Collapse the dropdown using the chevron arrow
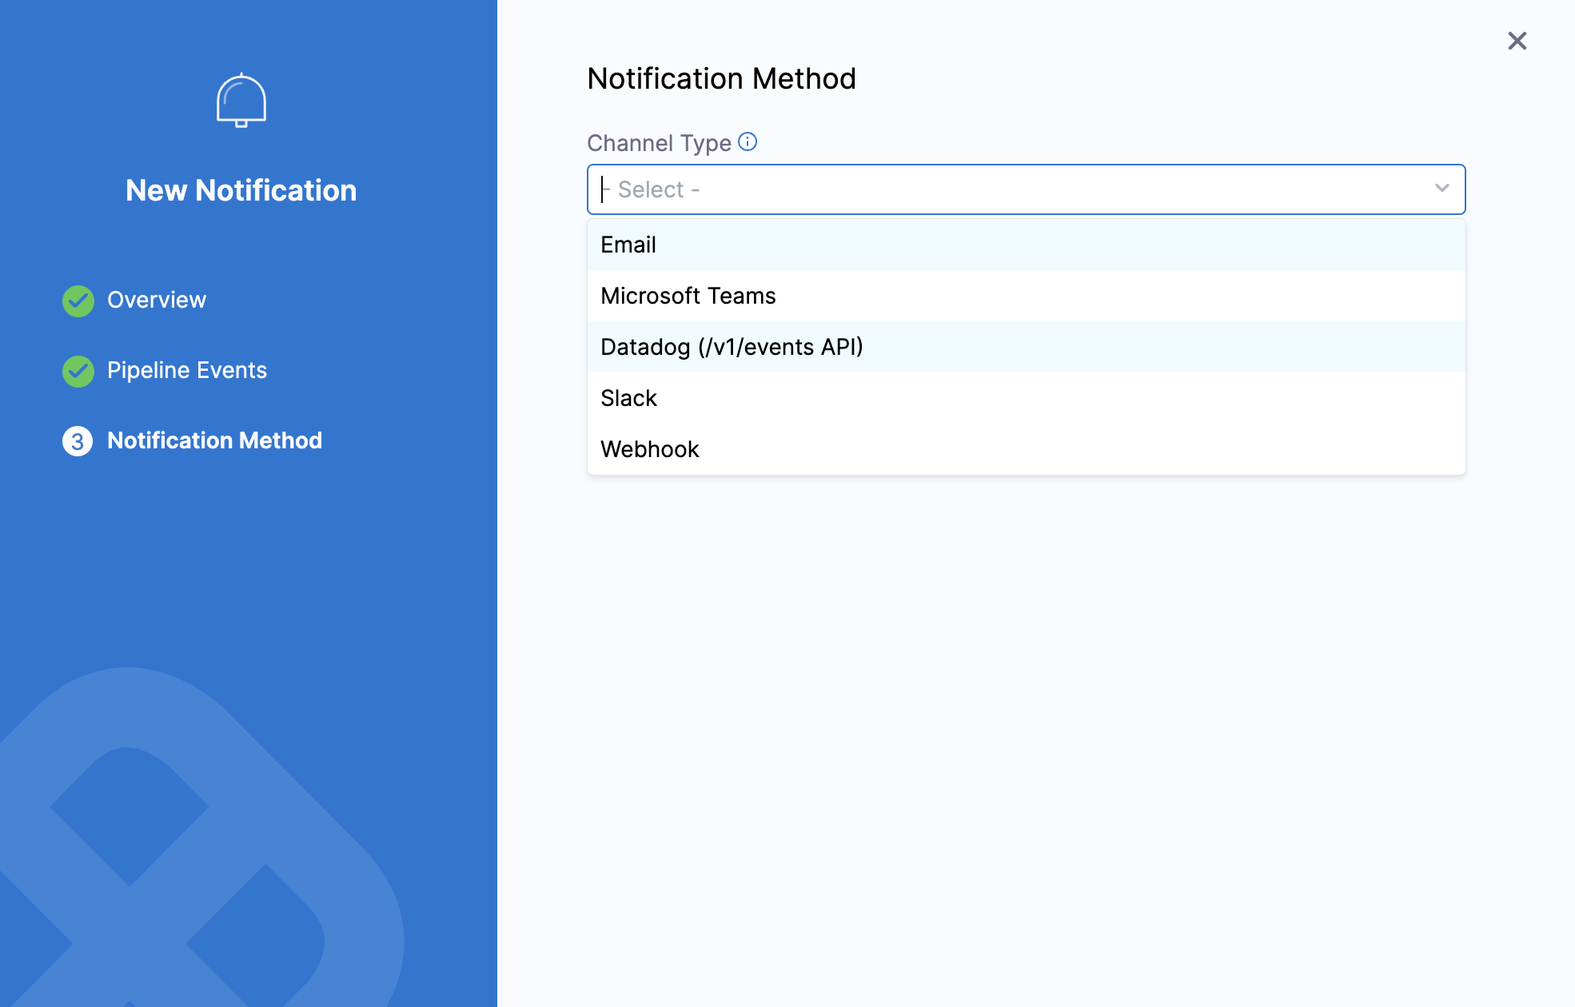This screenshot has width=1575, height=1007. [x=1441, y=189]
